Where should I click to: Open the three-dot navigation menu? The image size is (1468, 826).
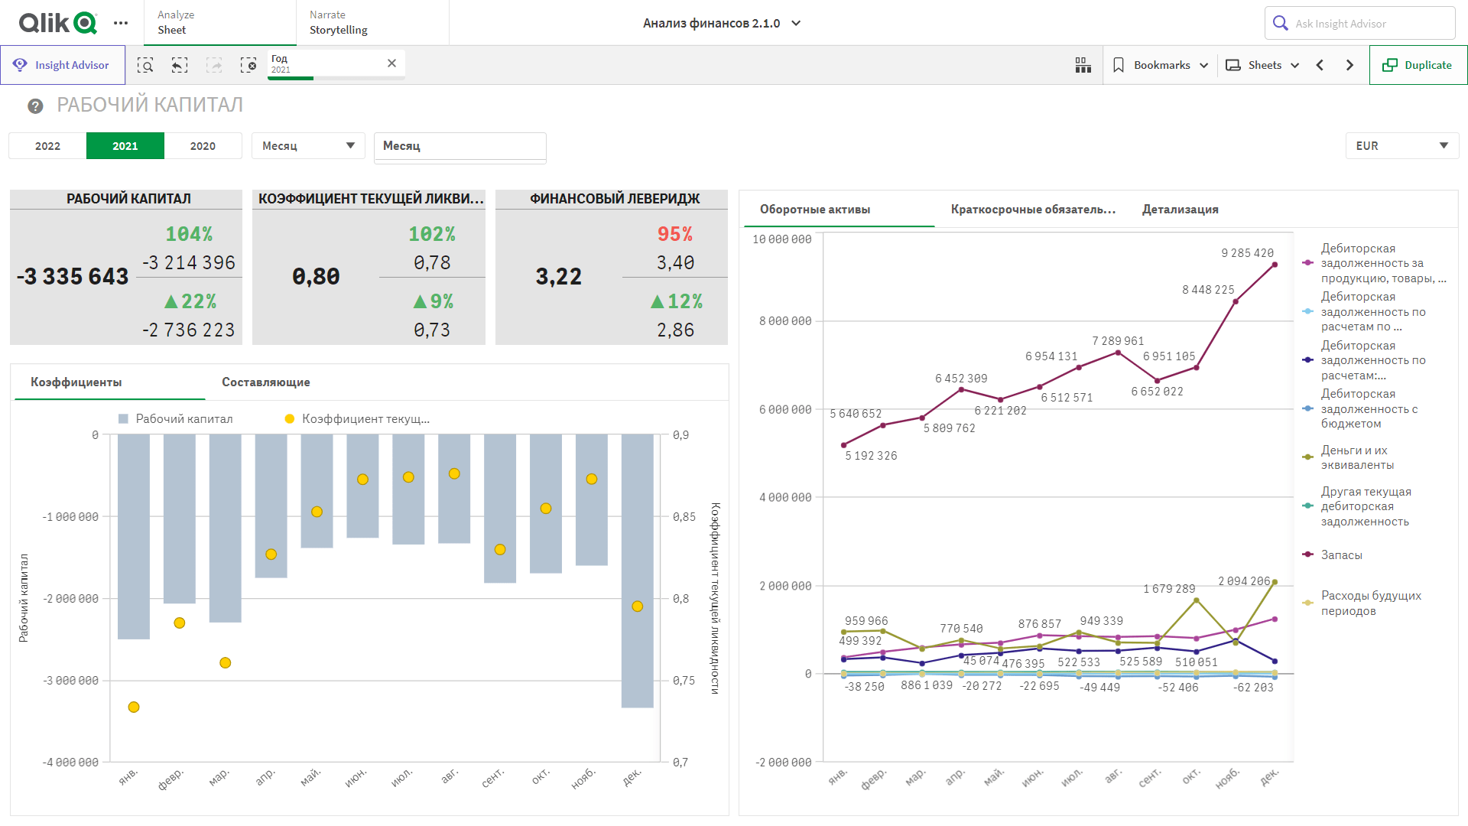(x=121, y=23)
